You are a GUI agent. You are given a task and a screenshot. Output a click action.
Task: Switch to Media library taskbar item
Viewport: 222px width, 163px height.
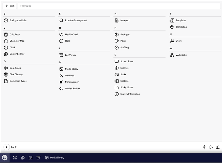click(55, 158)
